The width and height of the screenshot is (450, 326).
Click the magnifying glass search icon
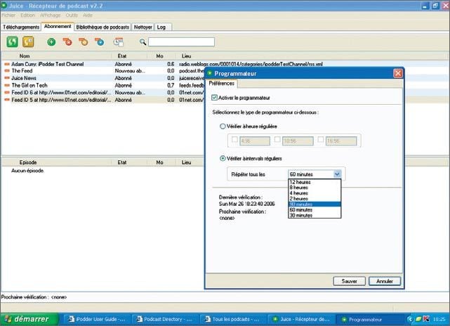143,42
